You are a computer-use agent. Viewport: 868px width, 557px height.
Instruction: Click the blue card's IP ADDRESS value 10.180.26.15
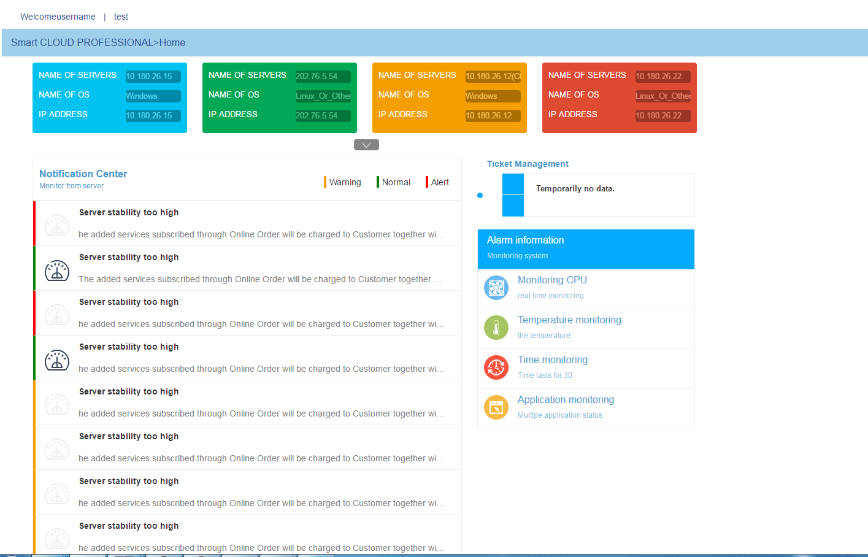[153, 116]
